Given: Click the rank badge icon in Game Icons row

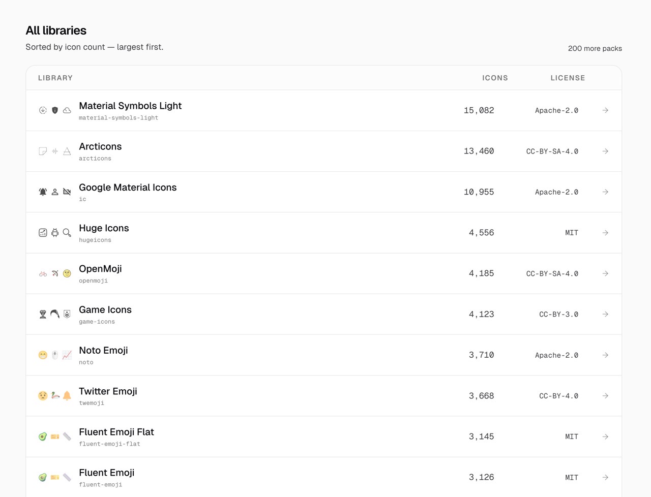Looking at the screenshot, I should pyautogui.click(x=67, y=315).
